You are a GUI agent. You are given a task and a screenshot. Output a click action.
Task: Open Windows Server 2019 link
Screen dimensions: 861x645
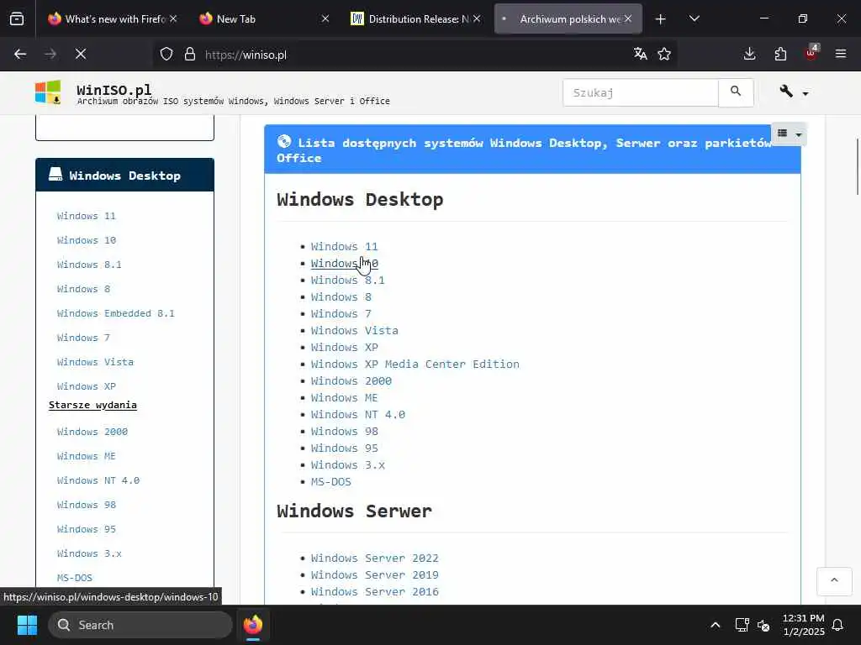point(374,574)
